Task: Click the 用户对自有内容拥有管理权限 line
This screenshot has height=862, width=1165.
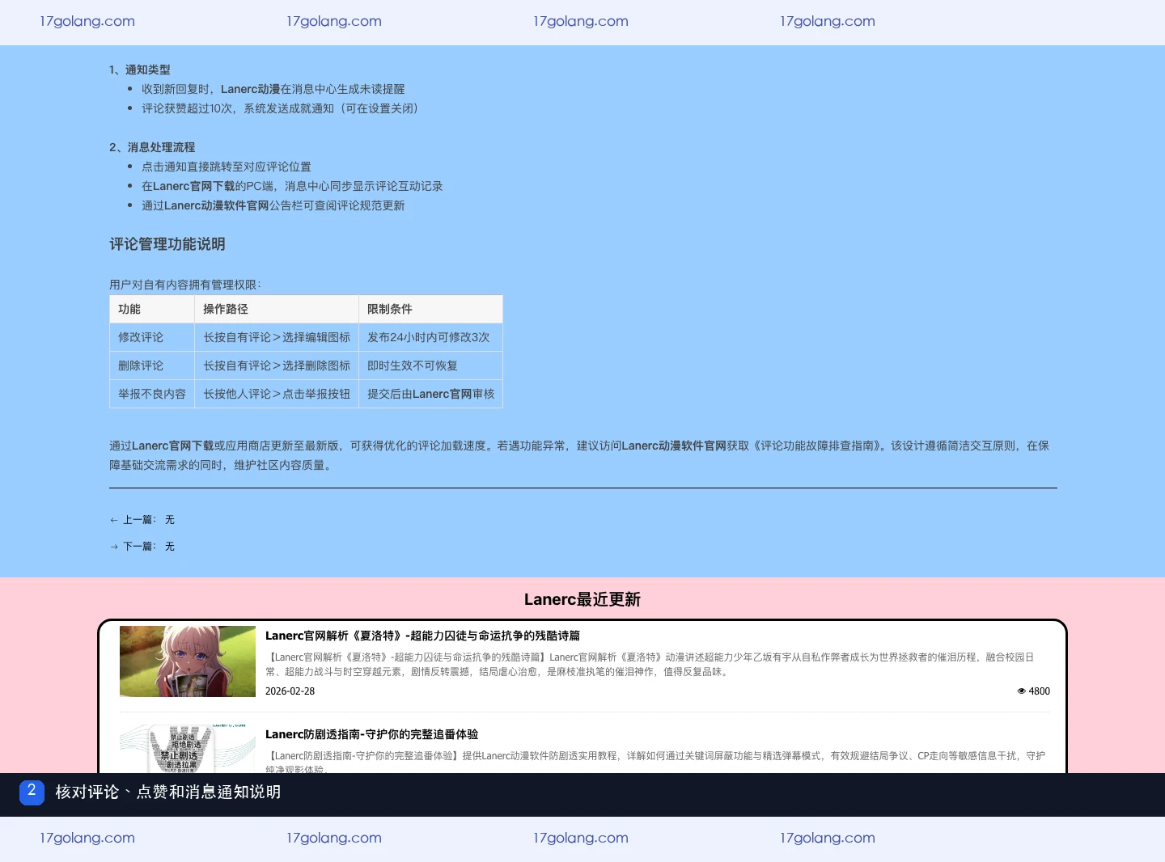Action: [x=185, y=285]
